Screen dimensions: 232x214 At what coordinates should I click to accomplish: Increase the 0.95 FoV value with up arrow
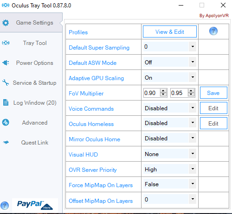[191, 91]
